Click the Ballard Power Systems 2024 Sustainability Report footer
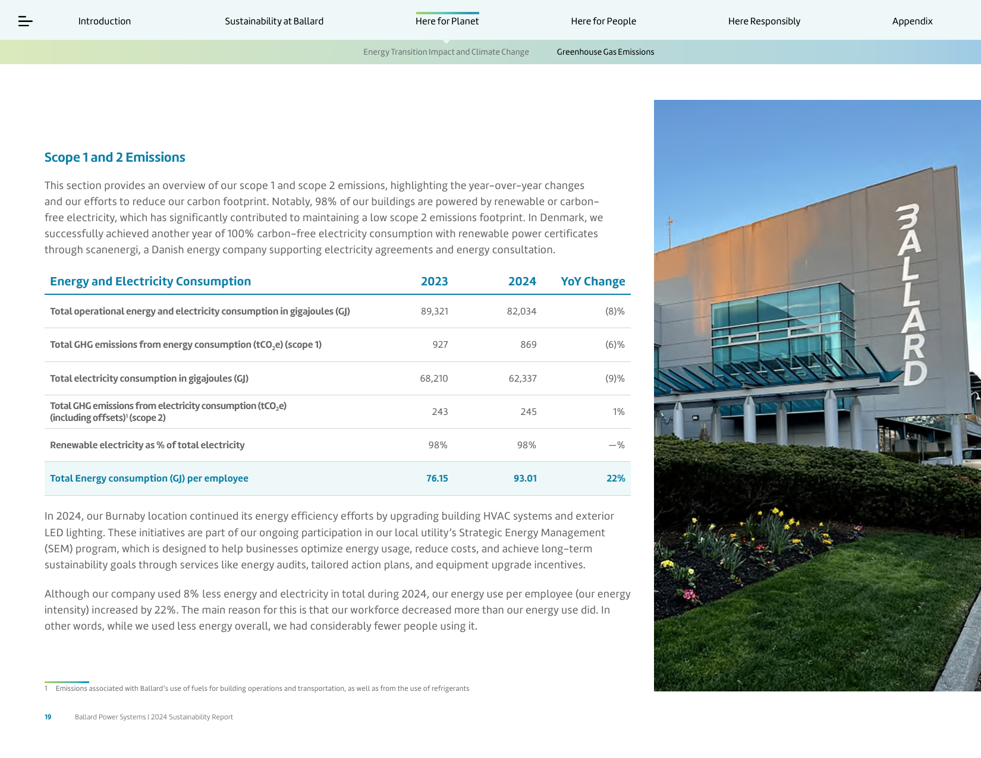The image size is (981, 758). click(x=154, y=717)
